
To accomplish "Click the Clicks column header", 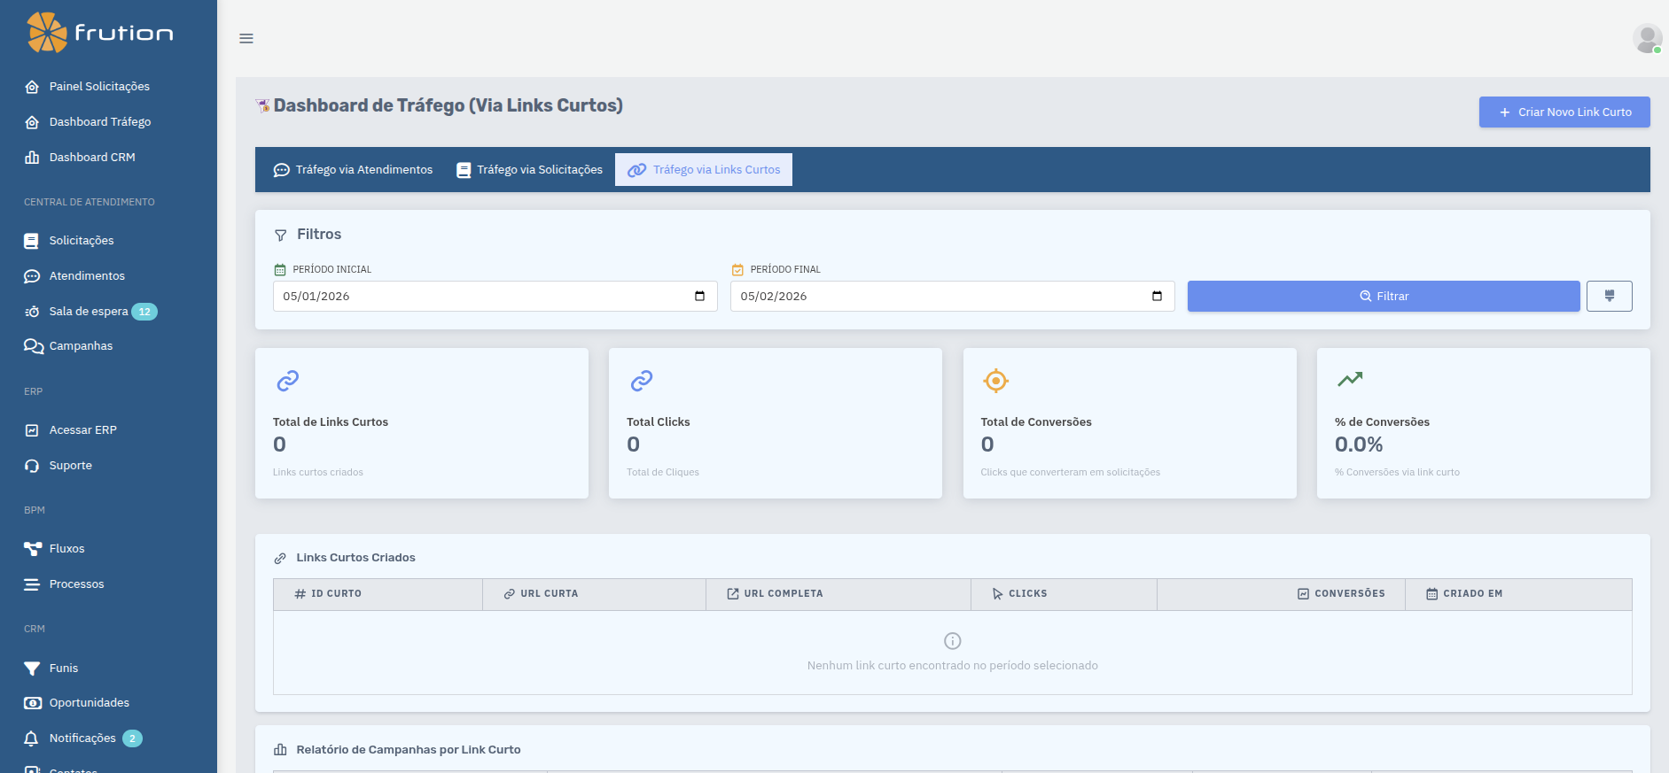I will click(x=1027, y=594).
